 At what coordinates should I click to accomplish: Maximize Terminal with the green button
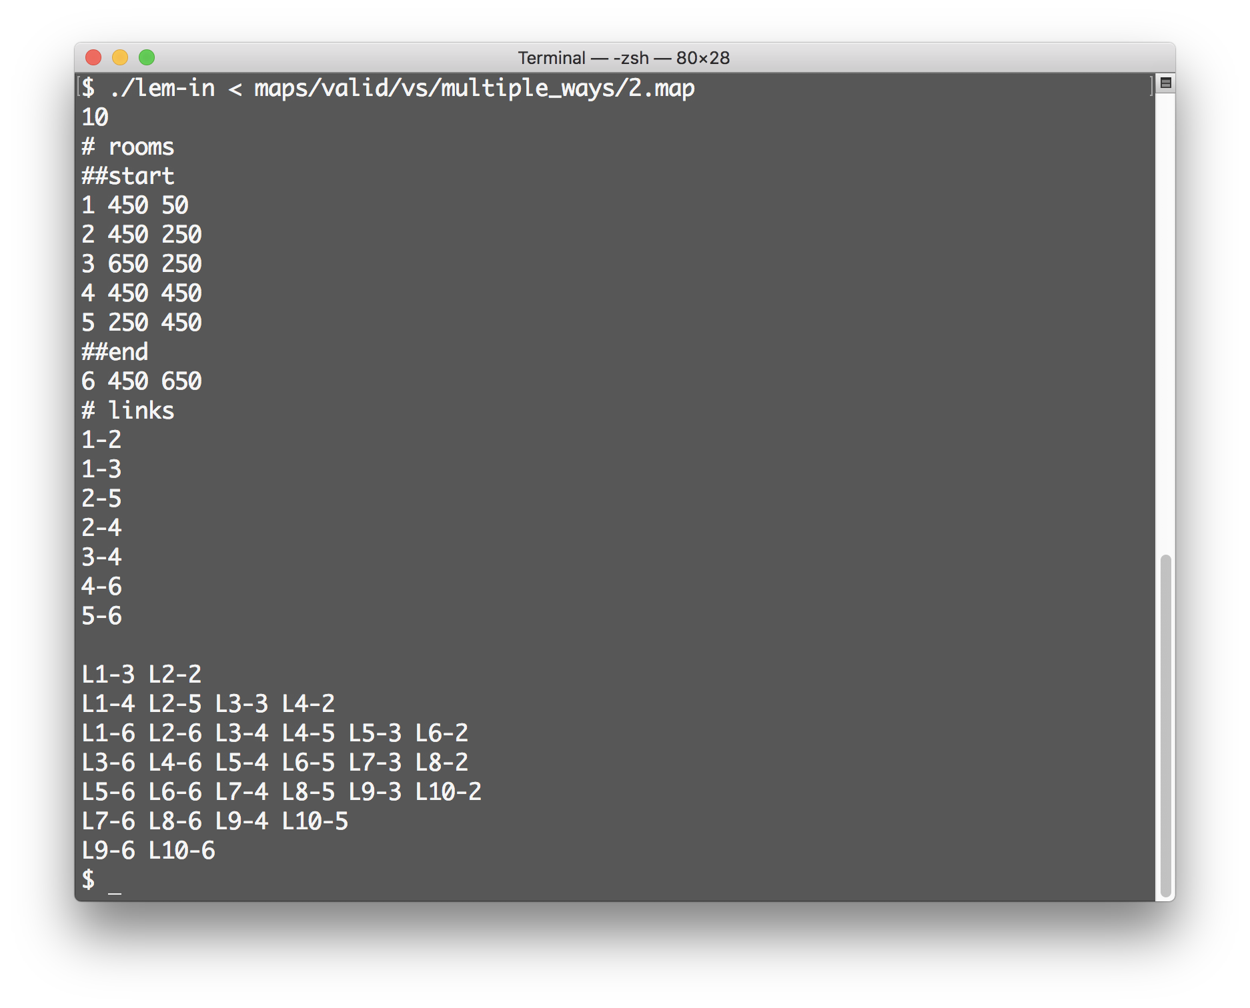(147, 57)
